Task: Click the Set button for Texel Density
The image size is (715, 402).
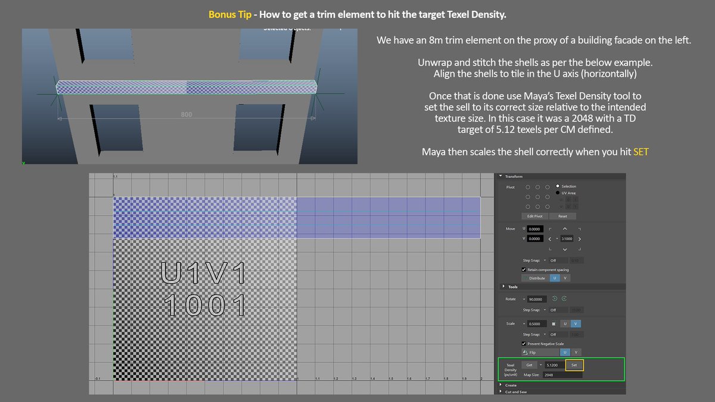Action: tap(574, 365)
